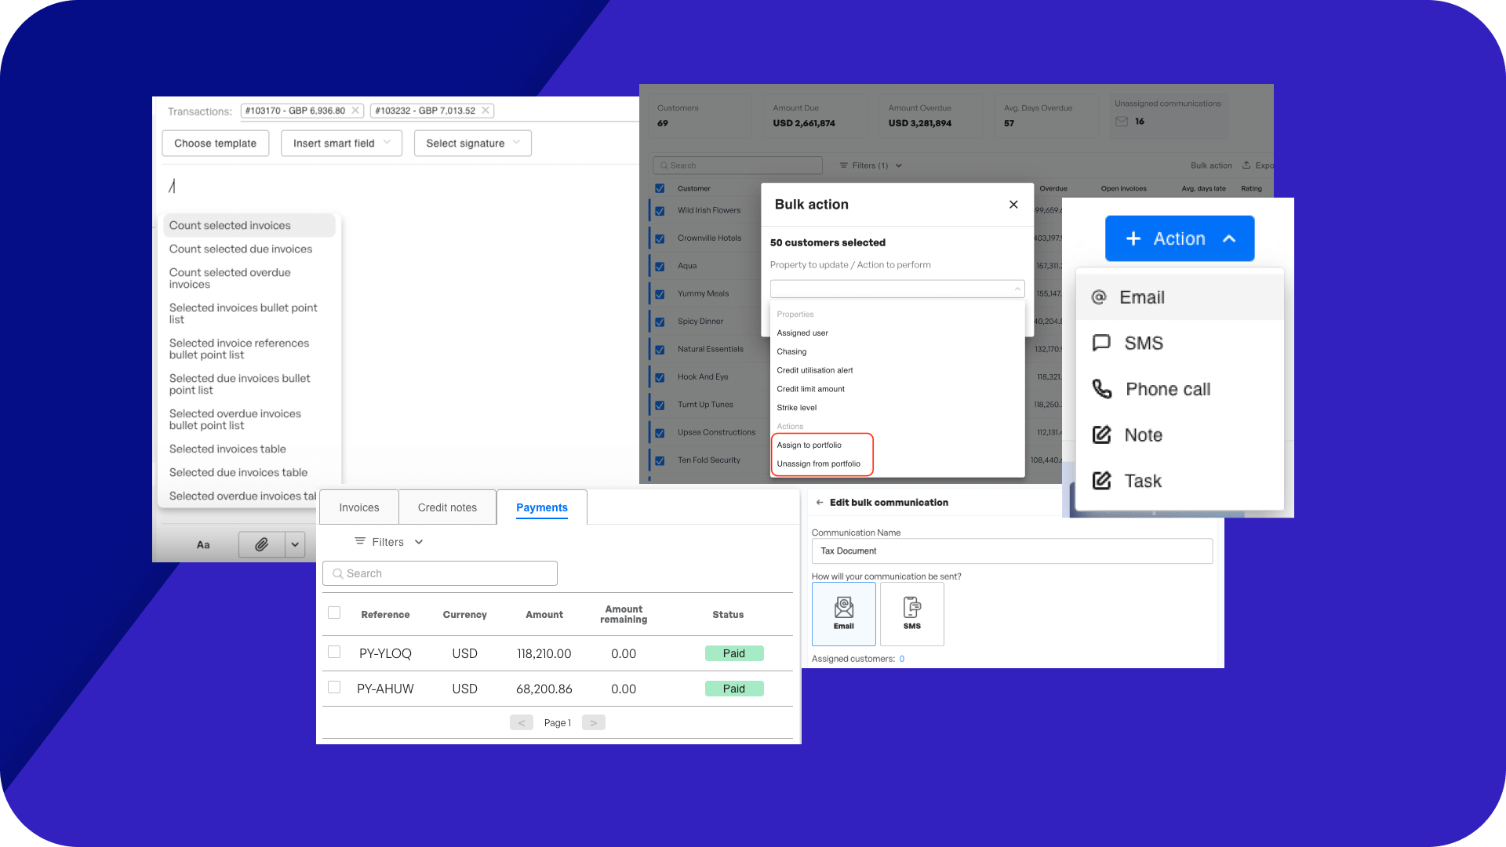
Task: Switch to the Credit notes tab
Action: [x=447, y=507]
